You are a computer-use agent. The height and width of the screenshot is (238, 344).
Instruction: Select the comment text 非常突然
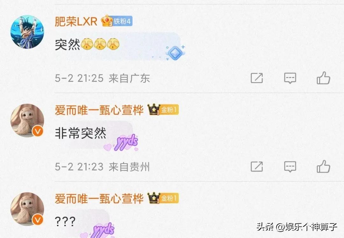[81, 133]
